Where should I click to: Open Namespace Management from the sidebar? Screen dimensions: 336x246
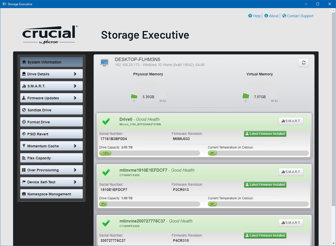tap(51, 194)
